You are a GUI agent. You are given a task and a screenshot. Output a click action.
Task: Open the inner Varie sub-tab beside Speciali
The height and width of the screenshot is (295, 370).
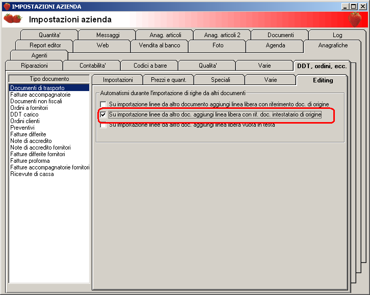[271, 80]
